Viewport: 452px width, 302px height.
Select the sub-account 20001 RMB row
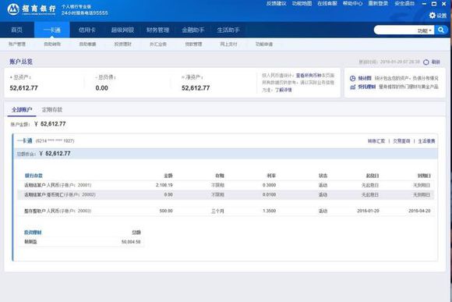point(226,185)
